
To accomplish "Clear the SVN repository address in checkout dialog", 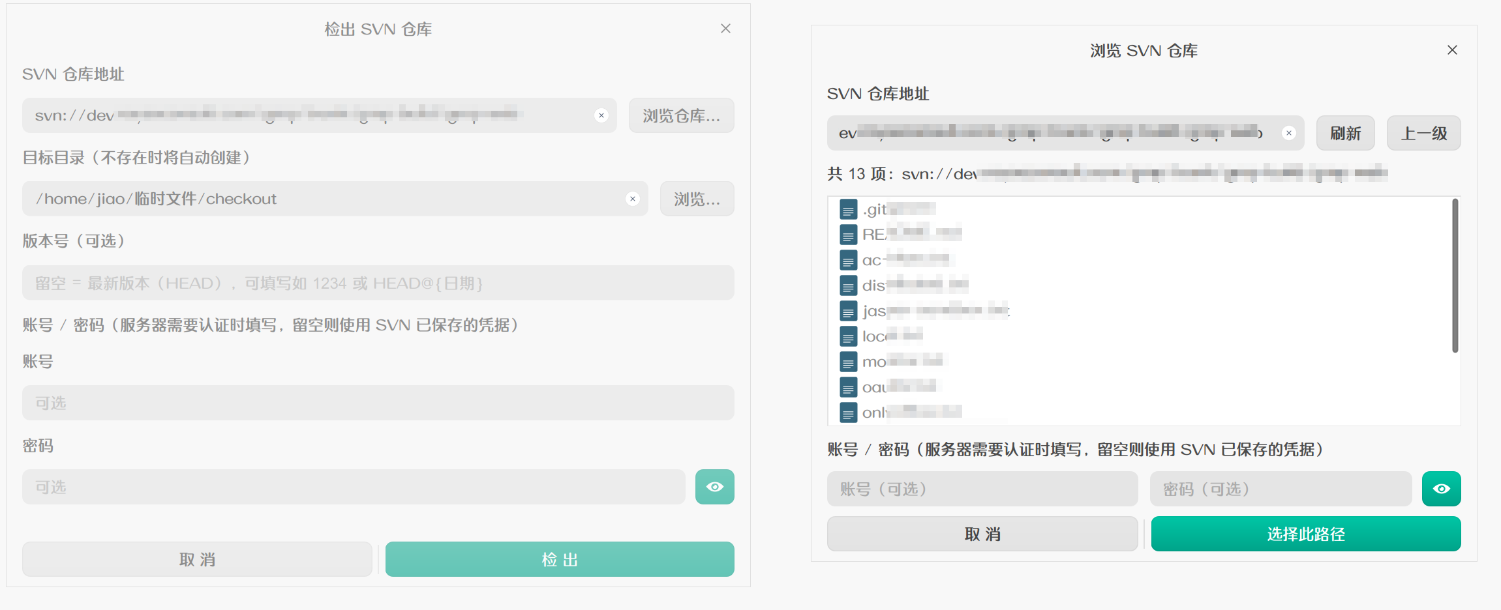I will (x=601, y=115).
